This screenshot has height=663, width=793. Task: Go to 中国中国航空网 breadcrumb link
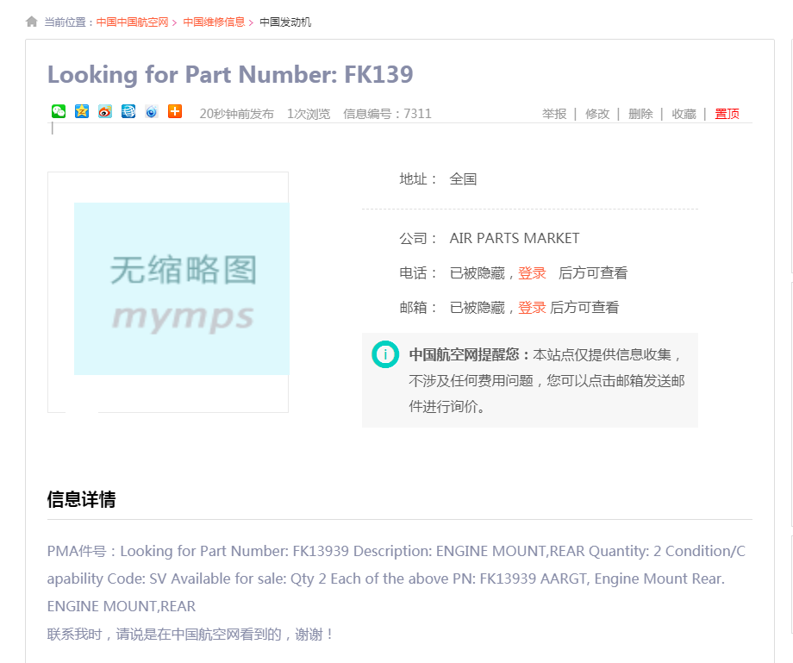click(x=132, y=22)
